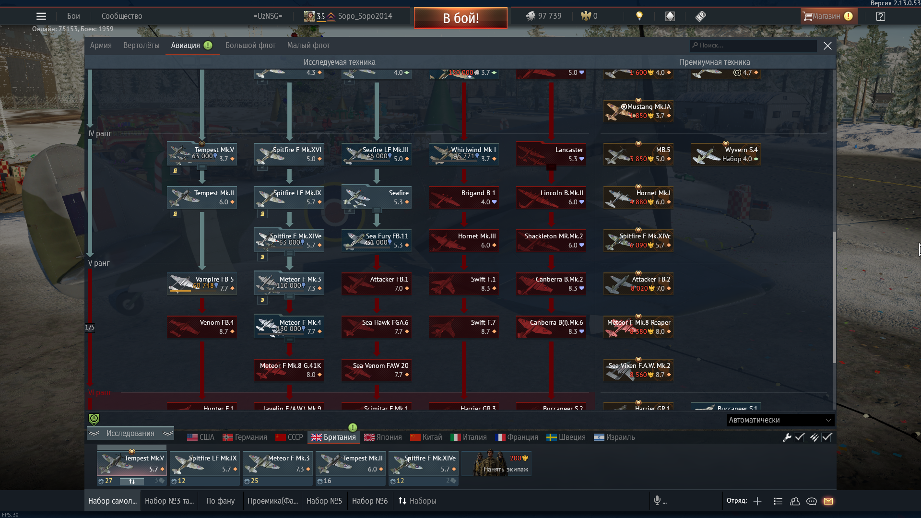The width and height of the screenshot is (921, 518).
Task: Switch to the Армия tab
Action: (101, 46)
